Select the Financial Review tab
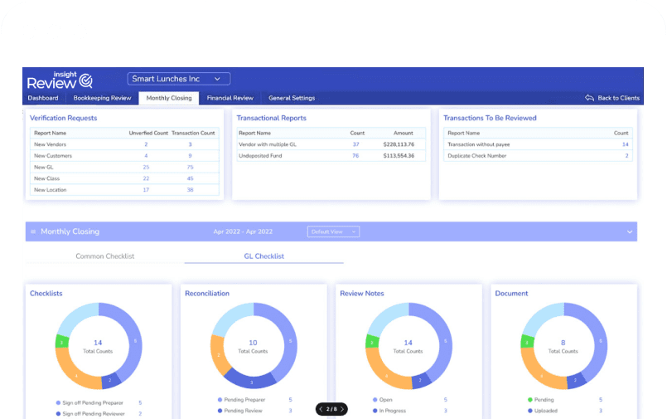Viewport: 667px width, 419px height. tap(230, 98)
